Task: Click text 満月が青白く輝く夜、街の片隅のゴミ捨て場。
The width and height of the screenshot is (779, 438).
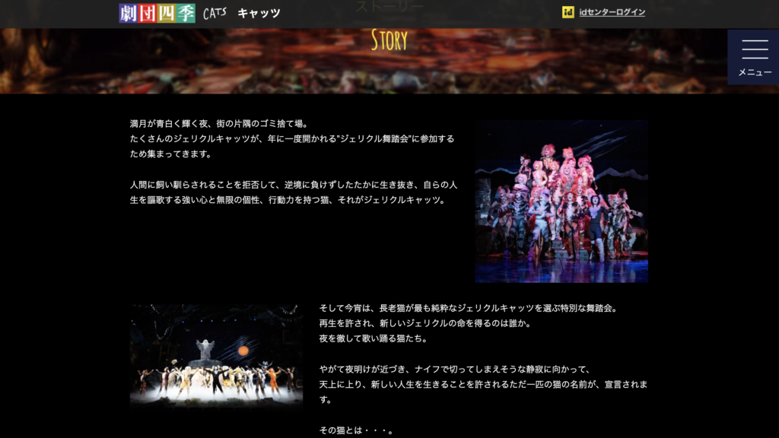Action: pos(221,124)
